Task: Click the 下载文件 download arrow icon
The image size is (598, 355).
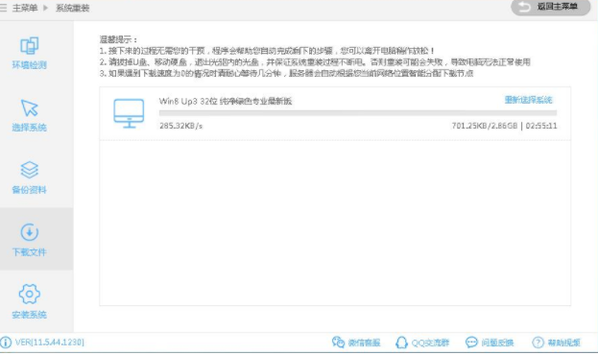Action: coord(30,232)
